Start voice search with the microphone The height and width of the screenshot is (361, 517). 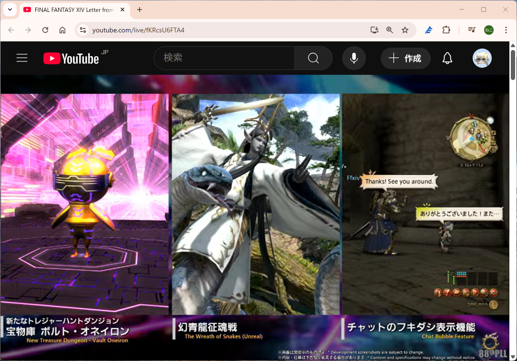(354, 58)
